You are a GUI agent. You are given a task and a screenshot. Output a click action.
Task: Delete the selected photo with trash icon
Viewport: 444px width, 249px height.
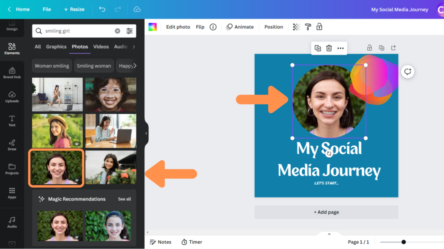click(329, 48)
